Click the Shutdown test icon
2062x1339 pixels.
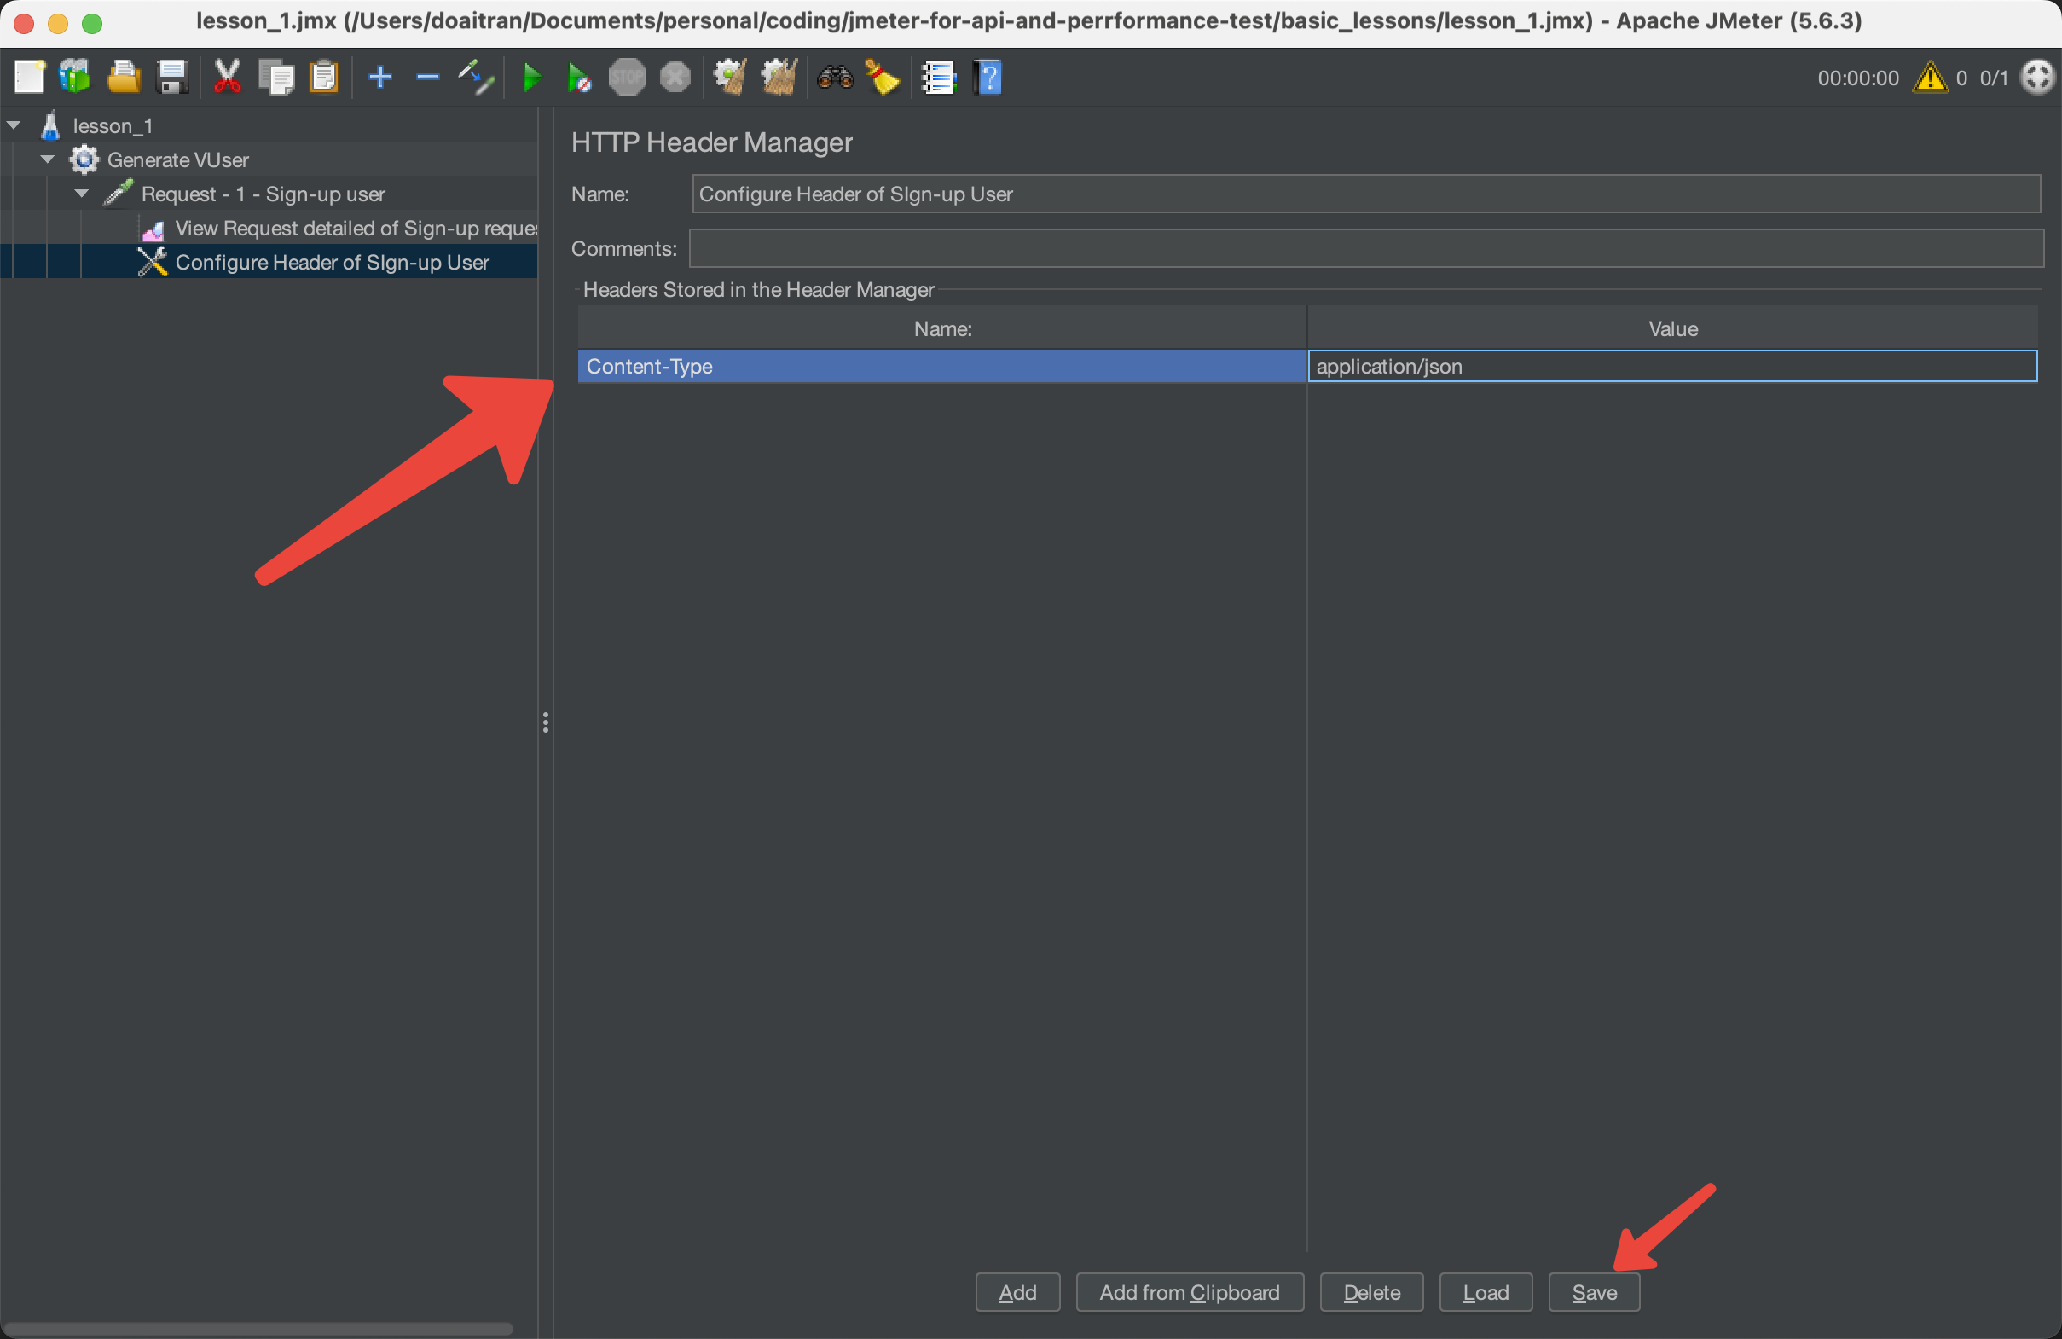click(675, 78)
